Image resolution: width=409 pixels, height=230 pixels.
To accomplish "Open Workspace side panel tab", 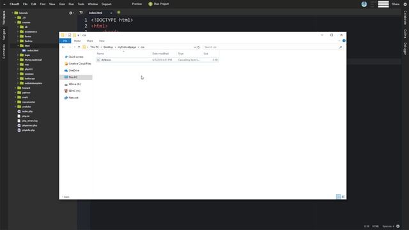I will pyautogui.click(x=4, y=17).
